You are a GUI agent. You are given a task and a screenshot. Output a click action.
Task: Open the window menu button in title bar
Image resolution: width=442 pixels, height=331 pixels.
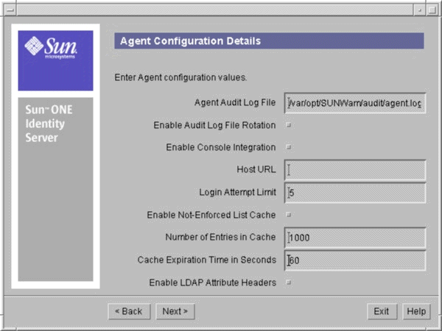(10, 10)
